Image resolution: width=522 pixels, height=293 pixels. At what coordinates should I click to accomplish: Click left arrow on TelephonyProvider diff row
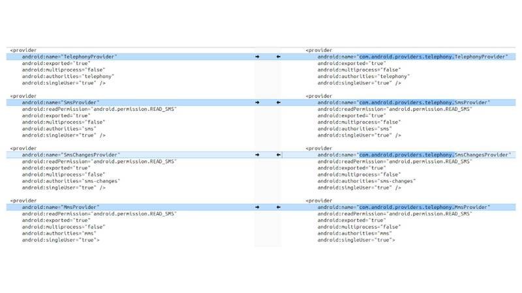(x=279, y=57)
